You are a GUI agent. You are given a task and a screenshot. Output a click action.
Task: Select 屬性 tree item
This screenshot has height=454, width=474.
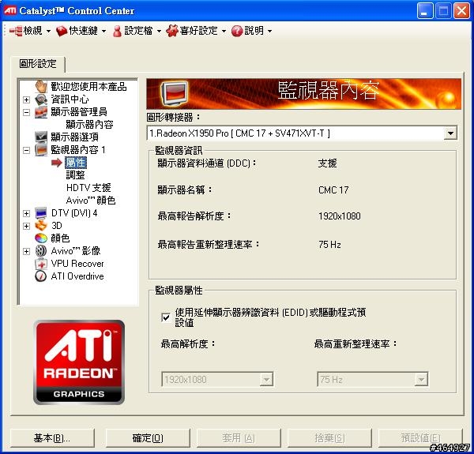tap(76, 163)
